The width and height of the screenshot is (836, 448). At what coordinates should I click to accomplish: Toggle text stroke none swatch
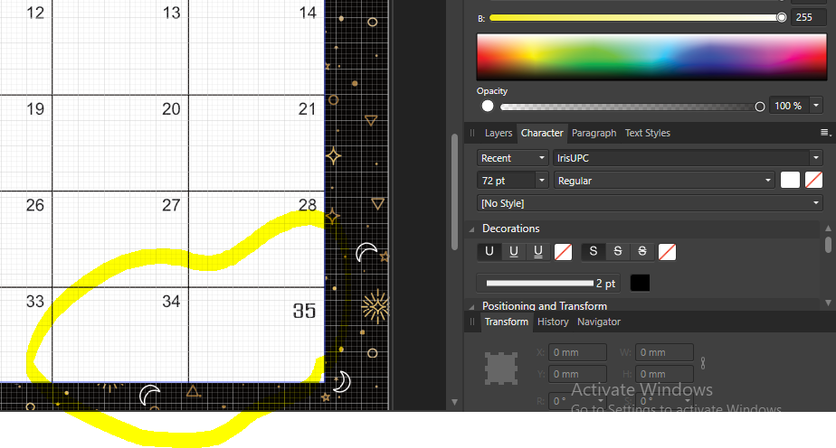click(813, 181)
